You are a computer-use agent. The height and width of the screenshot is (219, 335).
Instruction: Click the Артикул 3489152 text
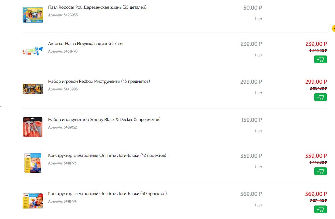coord(63,127)
